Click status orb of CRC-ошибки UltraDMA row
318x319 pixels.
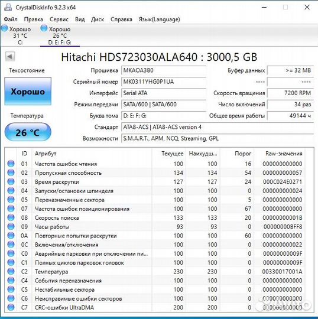click(x=11, y=307)
